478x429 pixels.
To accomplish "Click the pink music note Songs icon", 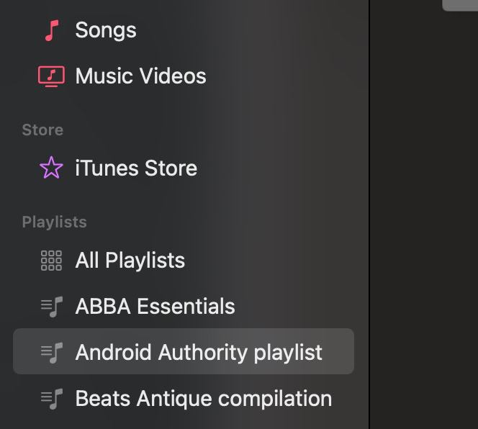I will (50, 30).
